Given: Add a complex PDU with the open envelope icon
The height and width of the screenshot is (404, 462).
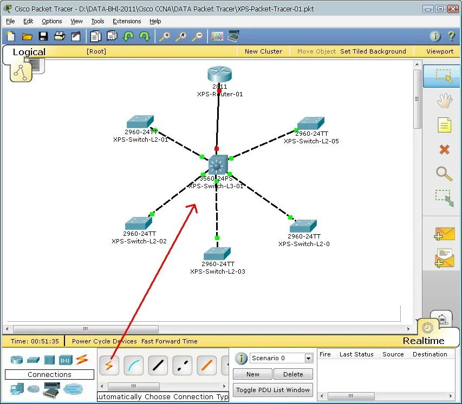Looking at the screenshot, I should [x=444, y=258].
